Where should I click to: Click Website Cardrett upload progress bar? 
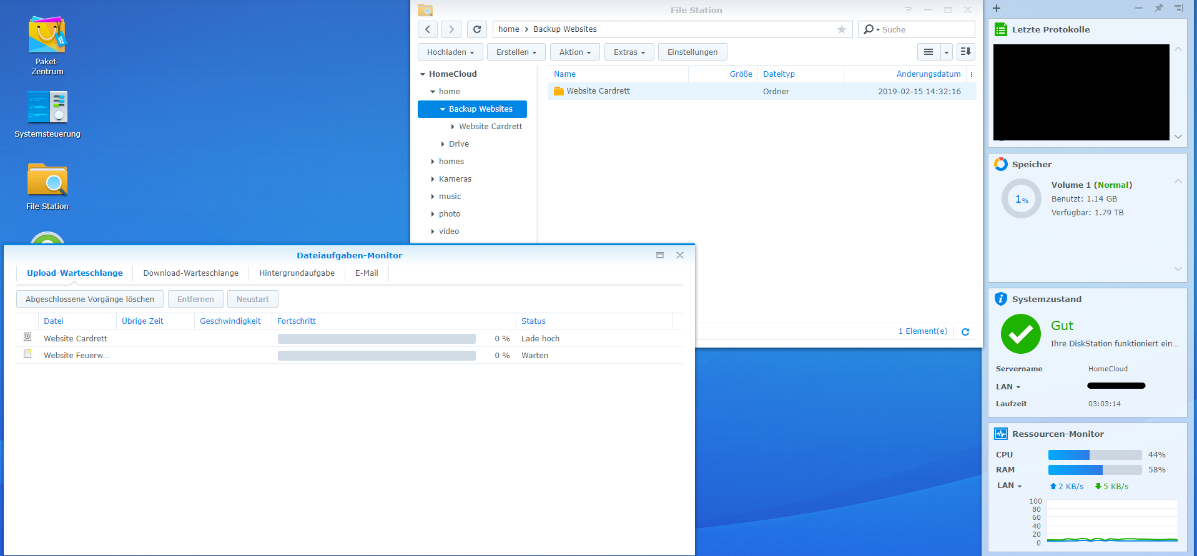tap(377, 339)
